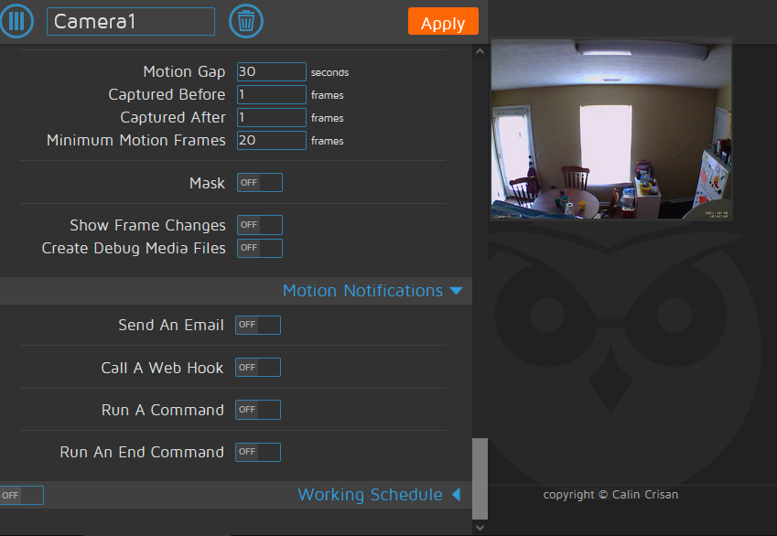
Task: Rename the camera in the Camera1 field
Action: click(x=130, y=21)
